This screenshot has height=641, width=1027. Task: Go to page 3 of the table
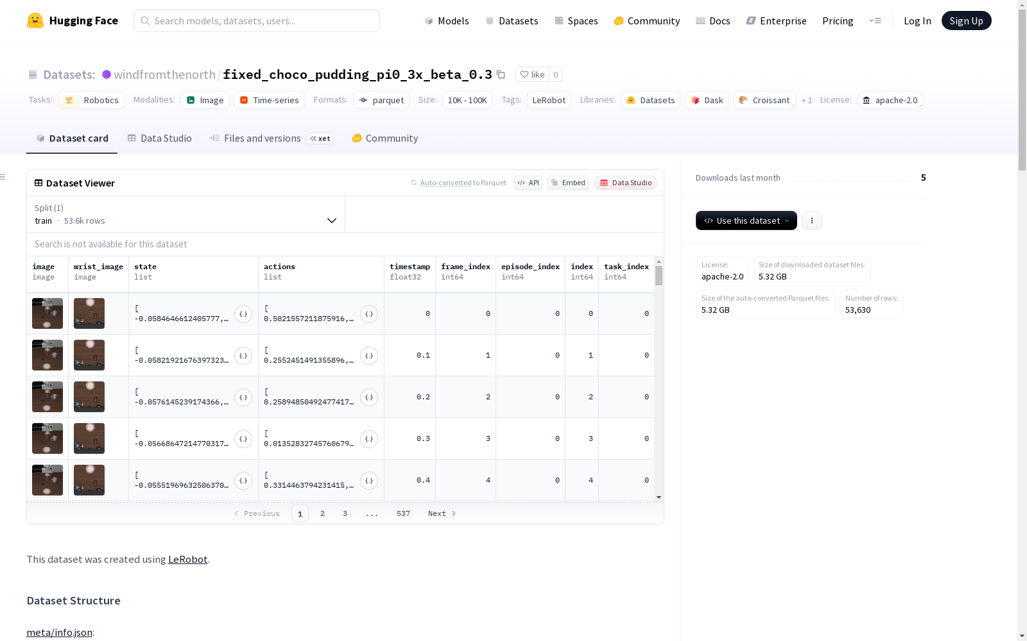point(345,513)
